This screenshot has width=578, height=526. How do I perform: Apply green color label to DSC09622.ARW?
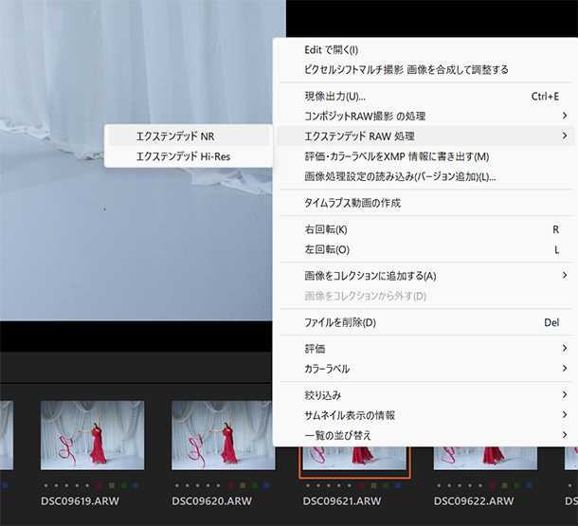tap(516, 485)
